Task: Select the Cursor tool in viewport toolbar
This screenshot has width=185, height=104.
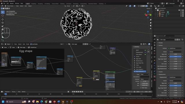Action: pyautogui.click(x=3, y=16)
